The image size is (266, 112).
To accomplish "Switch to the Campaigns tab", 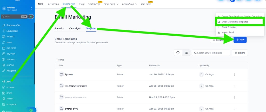I will (x=75, y=28).
